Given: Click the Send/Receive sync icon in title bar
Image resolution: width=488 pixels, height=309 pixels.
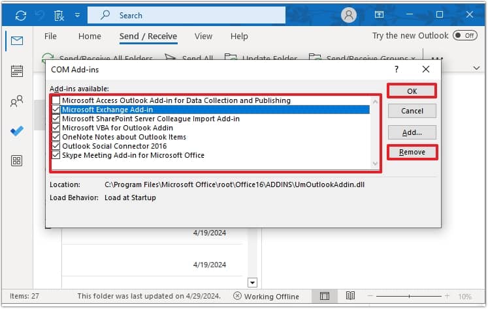Looking at the screenshot, I should [x=20, y=15].
